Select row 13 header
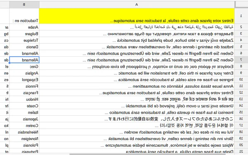The width and height of the screenshot is (248, 155). pos(241,99)
